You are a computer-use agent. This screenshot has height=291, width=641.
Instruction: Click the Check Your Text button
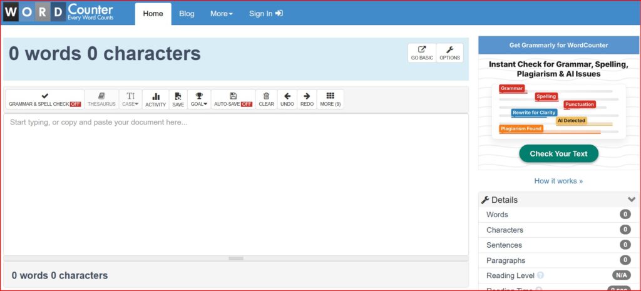point(558,154)
